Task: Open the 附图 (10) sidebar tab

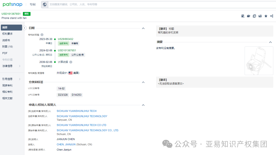Action: click(x=8, y=47)
